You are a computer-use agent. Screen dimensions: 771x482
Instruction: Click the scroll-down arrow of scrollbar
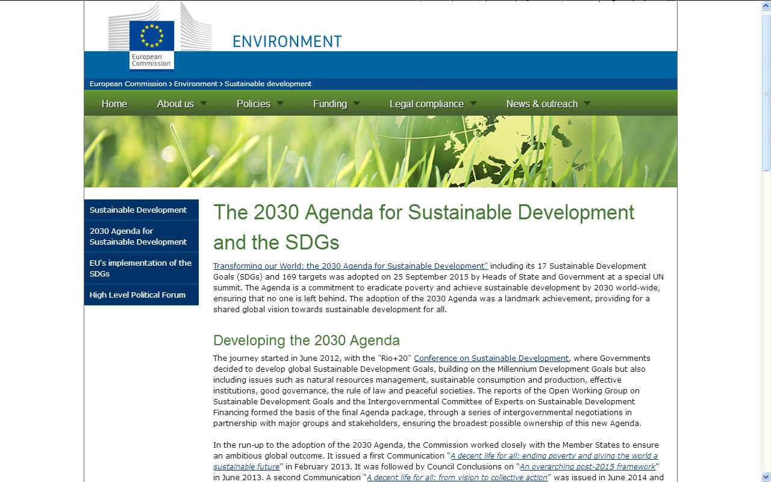(766, 477)
